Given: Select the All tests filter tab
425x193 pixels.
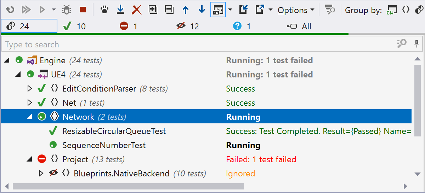Looking at the screenshot, I should coord(299,26).
